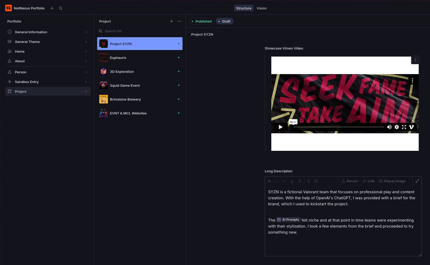Add a new project with the plus icon

(x=172, y=21)
